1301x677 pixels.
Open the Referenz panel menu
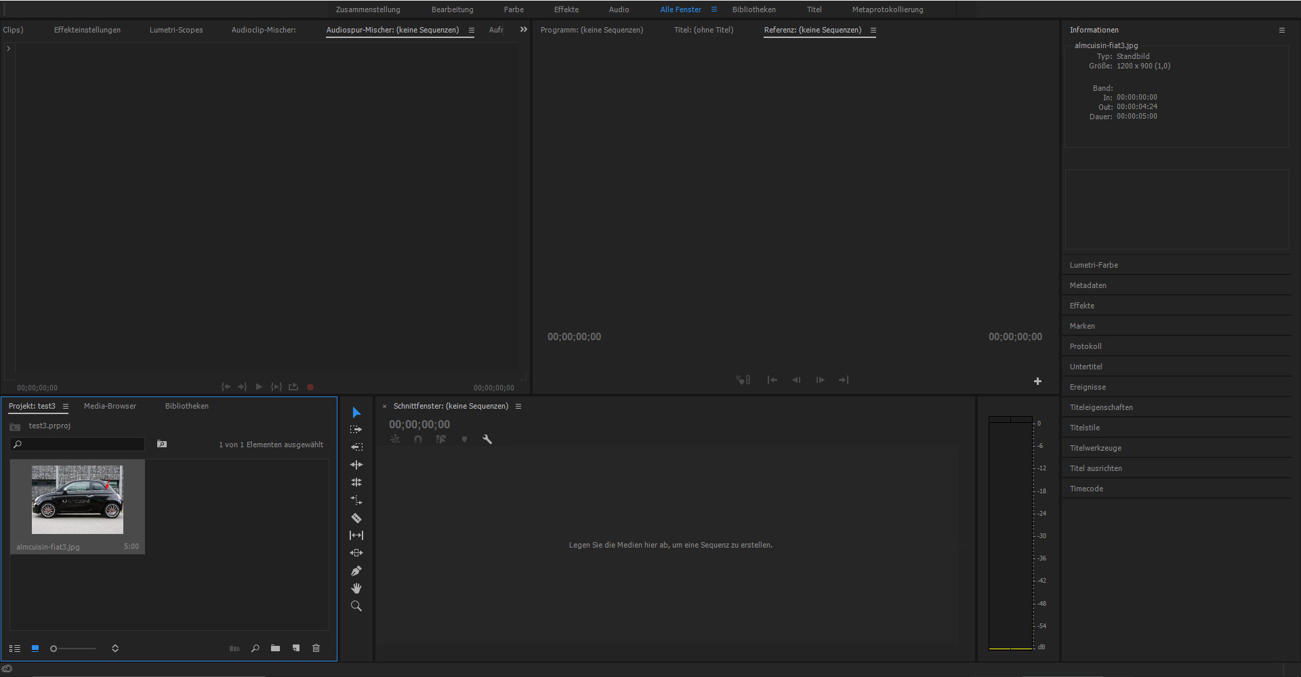pos(873,30)
